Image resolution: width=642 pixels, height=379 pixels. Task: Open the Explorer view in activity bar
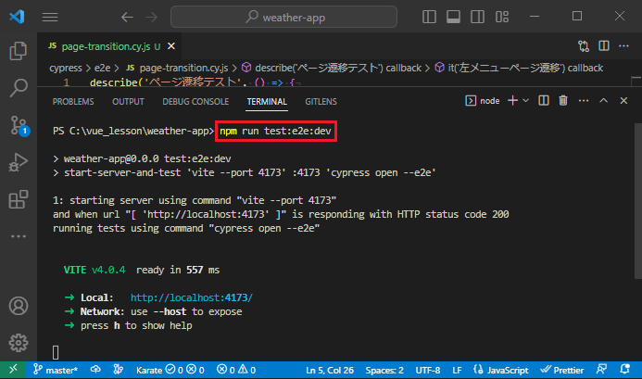click(18, 51)
